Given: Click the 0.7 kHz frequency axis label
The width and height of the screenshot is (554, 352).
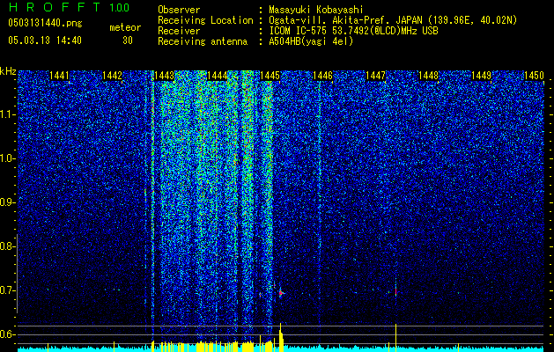Looking at the screenshot, I should 7,290.
